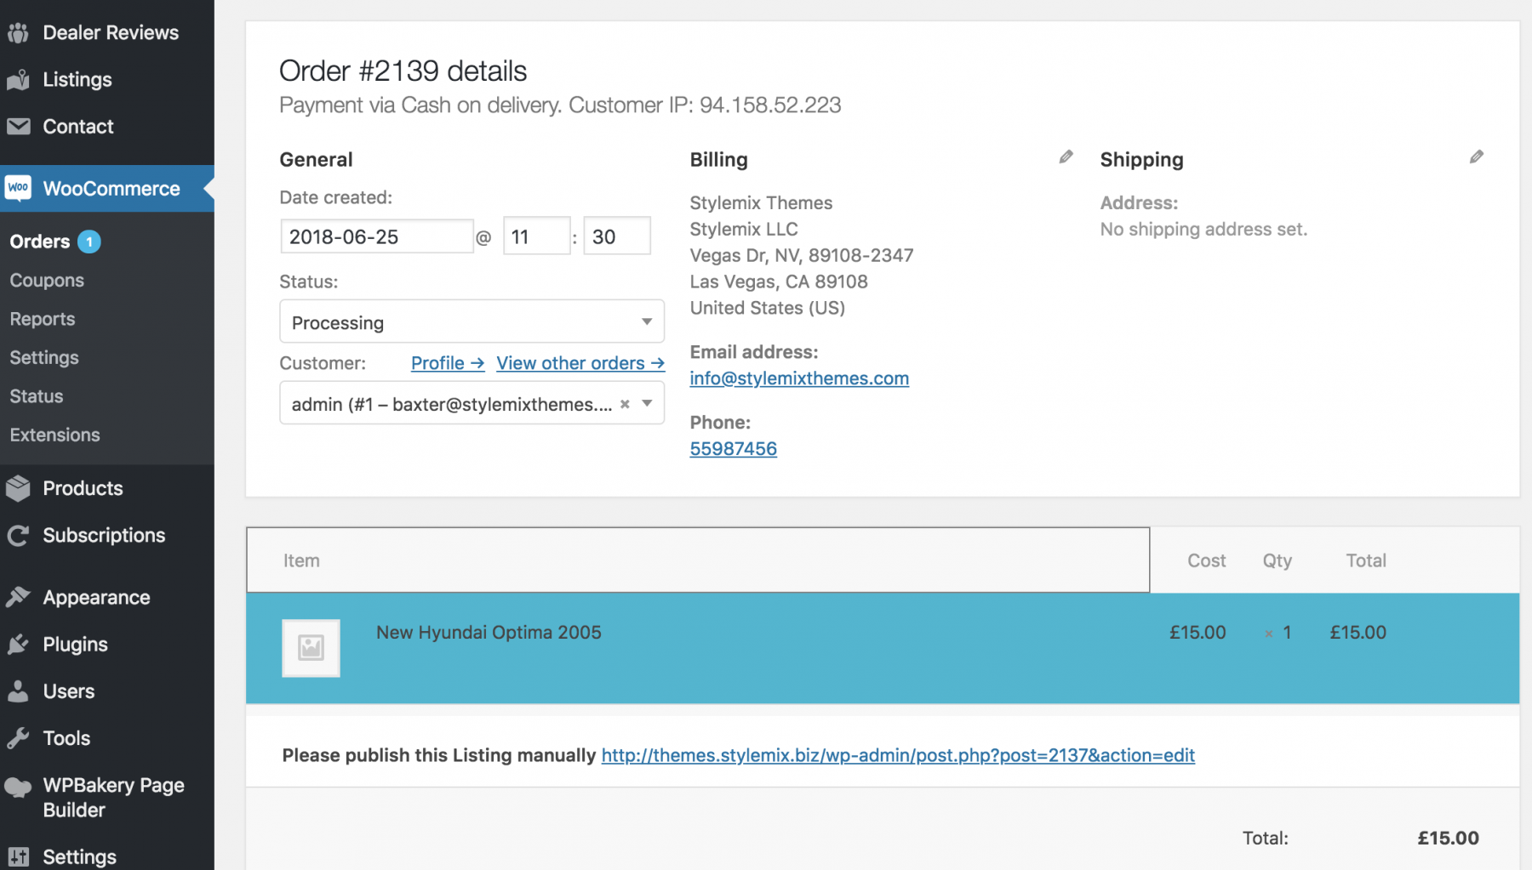The image size is (1532, 870).
Task: Open the listing edit URL link
Action: (898, 754)
